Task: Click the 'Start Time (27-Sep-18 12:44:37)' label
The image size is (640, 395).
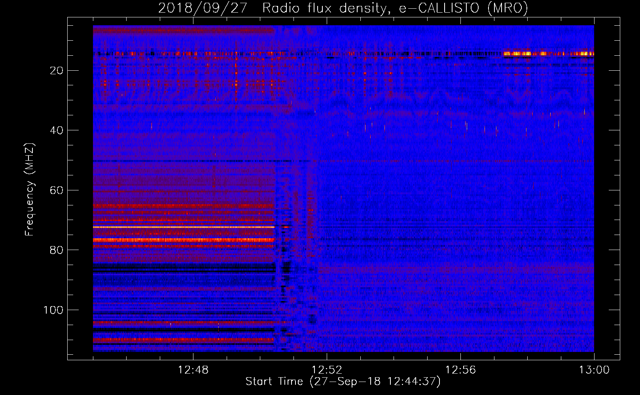Action: [x=343, y=382]
